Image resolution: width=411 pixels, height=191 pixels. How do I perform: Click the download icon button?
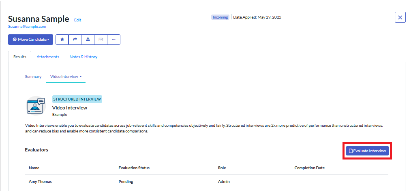point(88,40)
